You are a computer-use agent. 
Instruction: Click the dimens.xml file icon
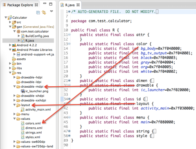coord(23,128)
